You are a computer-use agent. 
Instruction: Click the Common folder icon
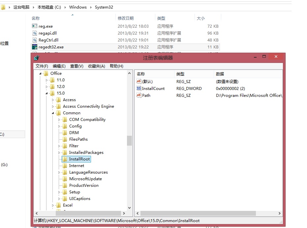tap(58, 113)
